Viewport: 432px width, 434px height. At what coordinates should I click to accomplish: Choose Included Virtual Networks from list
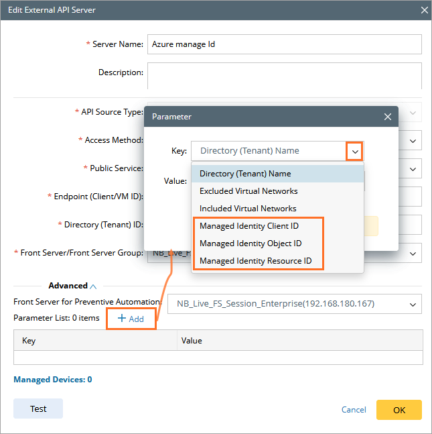pos(248,209)
